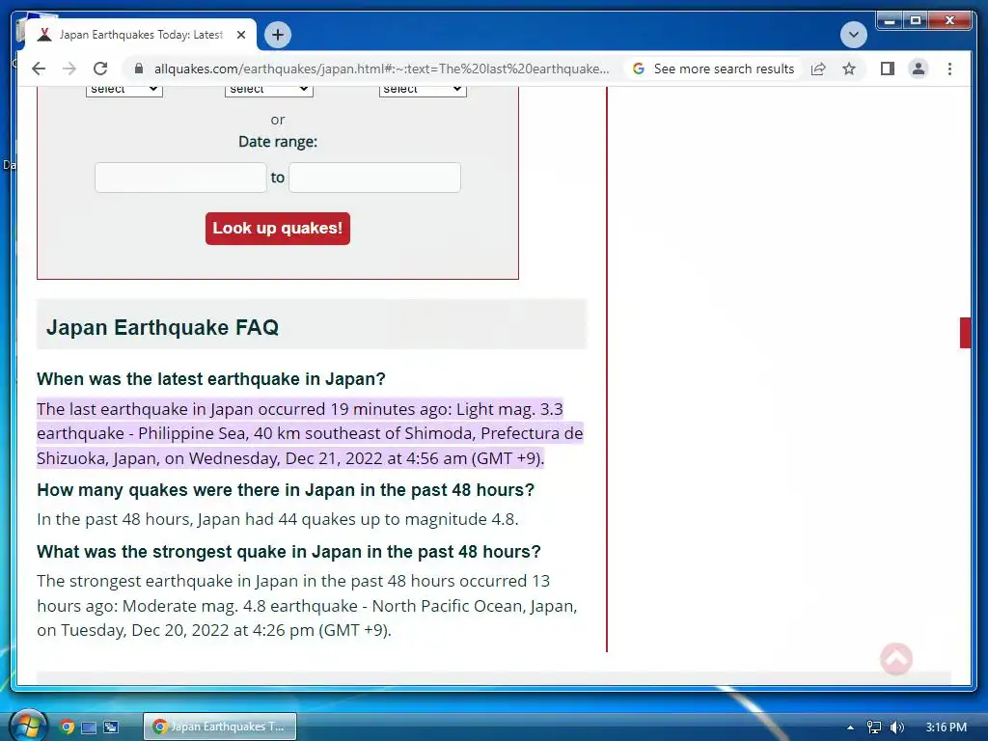Open tab search chevron
Viewport: 988px width, 741px height.
tap(853, 35)
